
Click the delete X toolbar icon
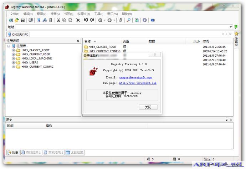click(78, 20)
